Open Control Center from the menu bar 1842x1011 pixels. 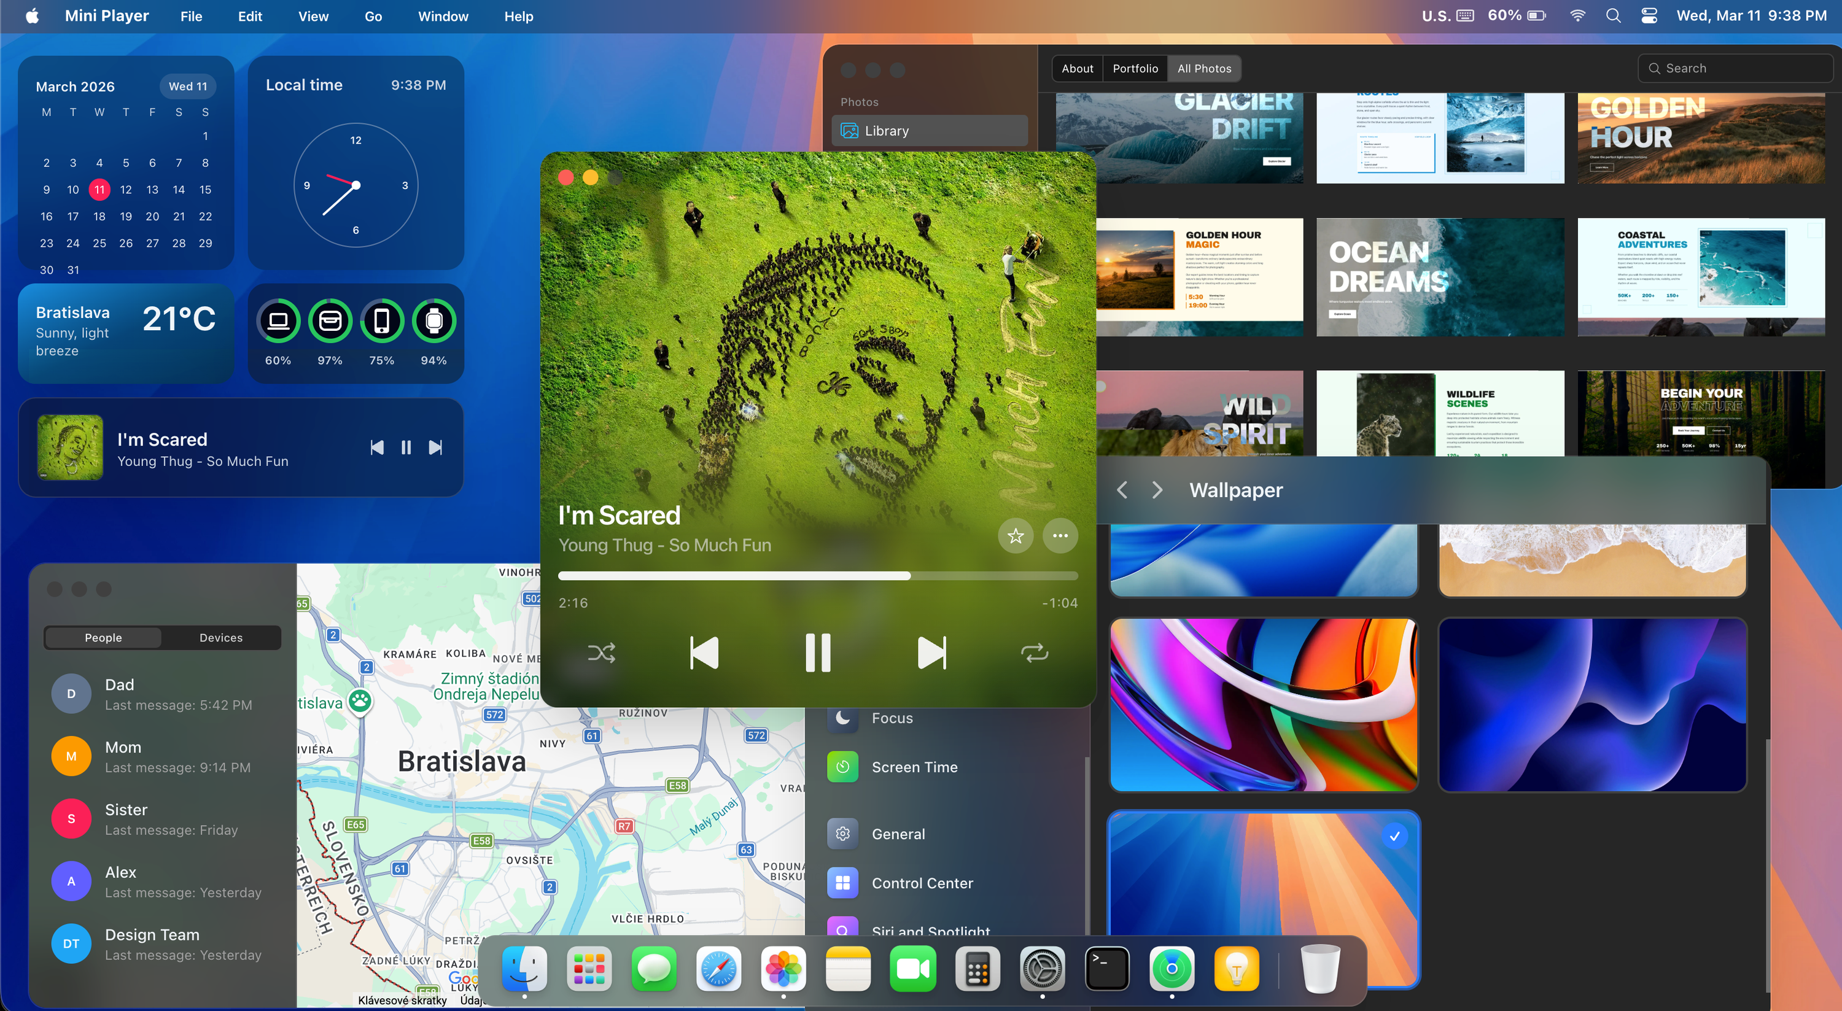click(x=1649, y=16)
